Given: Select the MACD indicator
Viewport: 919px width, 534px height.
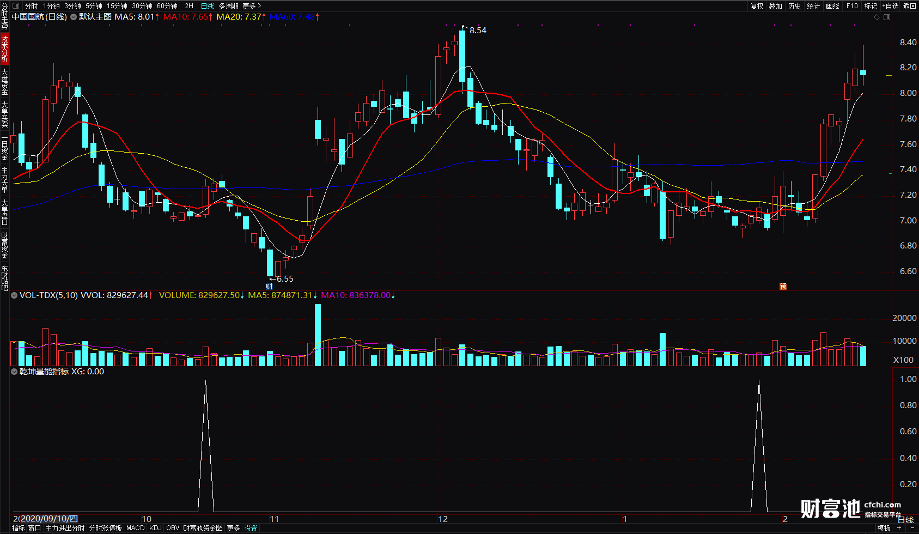Looking at the screenshot, I should tap(135, 528).
